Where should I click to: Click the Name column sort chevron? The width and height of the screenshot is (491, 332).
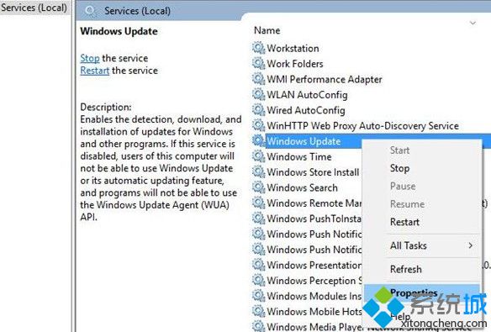tap(473, 24)
